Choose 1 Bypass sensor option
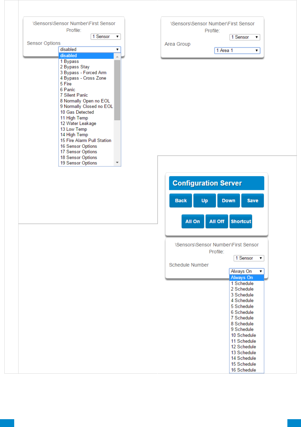The height and width of the screenshot is (427, 301). 86,61
